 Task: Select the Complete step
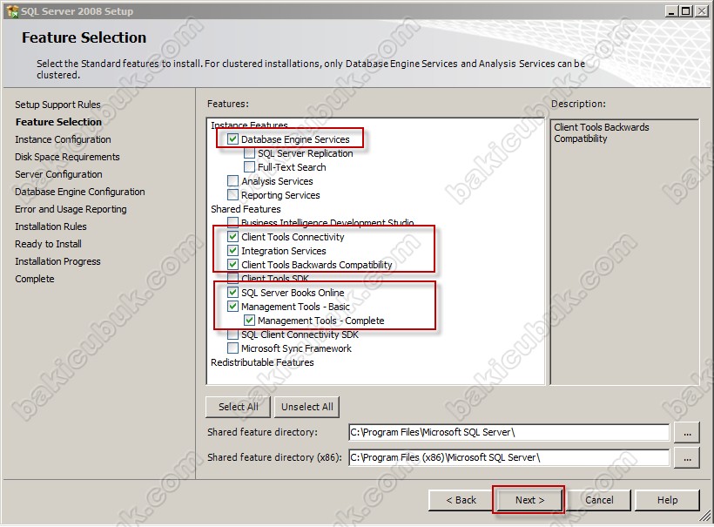click(35, 279)
